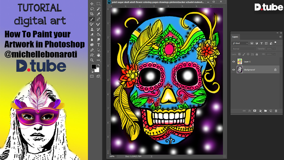Open the three-dots Edit Toolbar menu

pyautogui.click(x=99, y=60)
